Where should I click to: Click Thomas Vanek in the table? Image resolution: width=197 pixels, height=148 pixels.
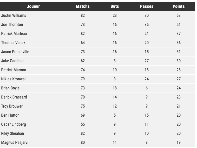(13, 43)
